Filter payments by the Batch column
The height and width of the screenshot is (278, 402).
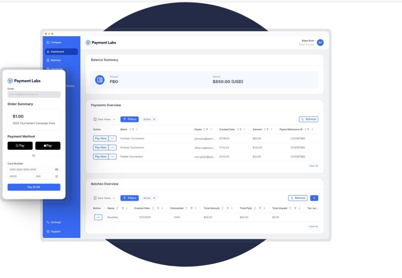pos(133,130)
